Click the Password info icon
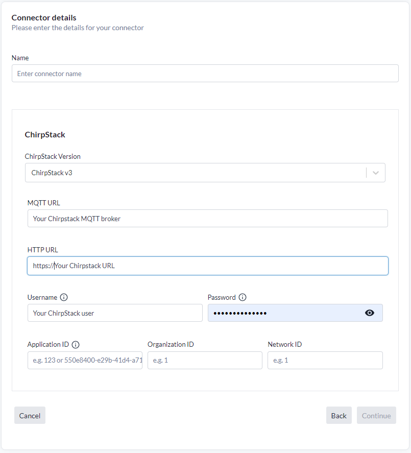 (243, 297)
